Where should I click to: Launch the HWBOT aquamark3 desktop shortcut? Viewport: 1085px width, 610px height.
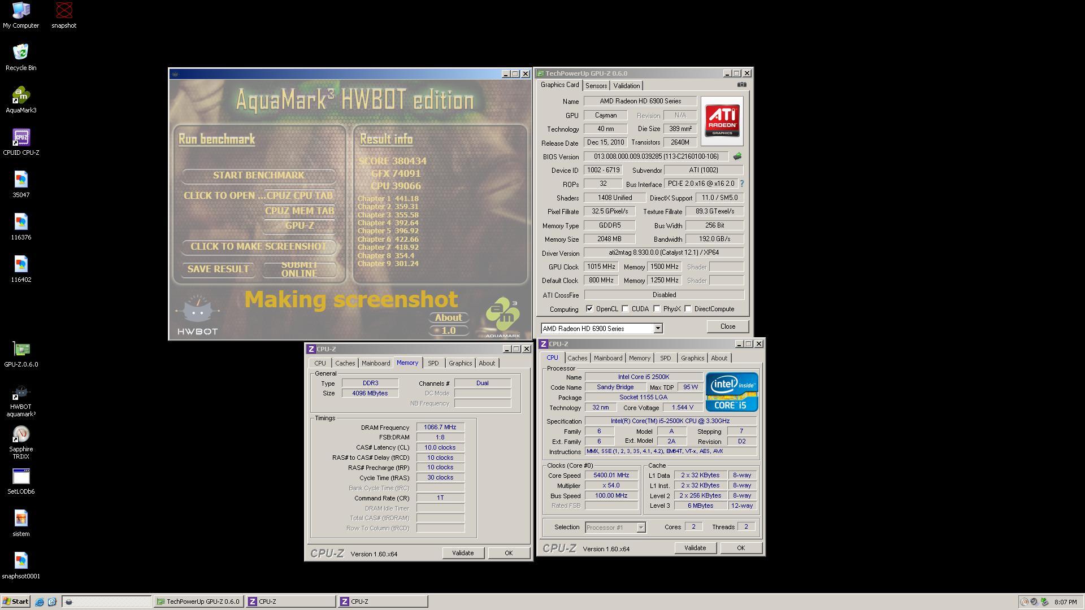[21, 400]
